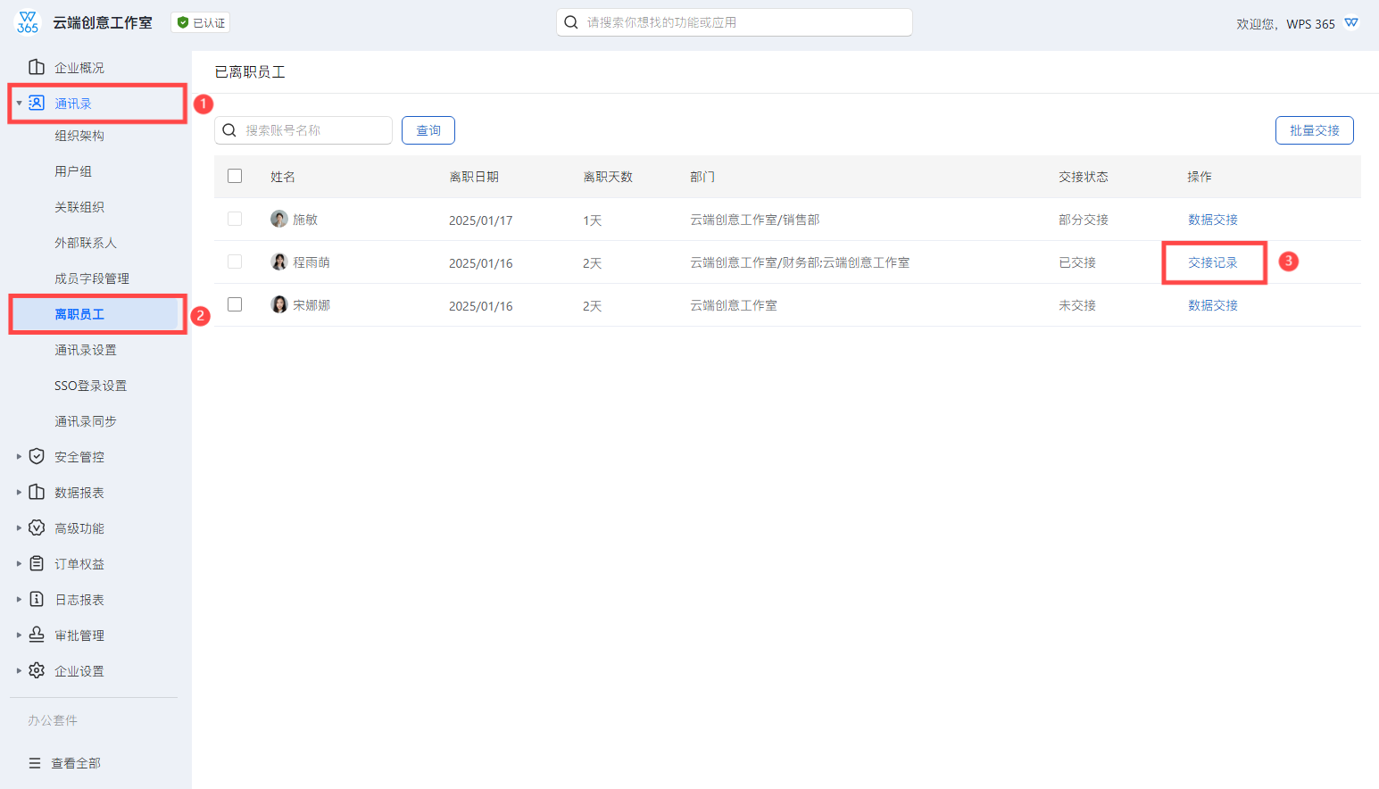Go to SSO登录设置 menu item

pos(90,386)
